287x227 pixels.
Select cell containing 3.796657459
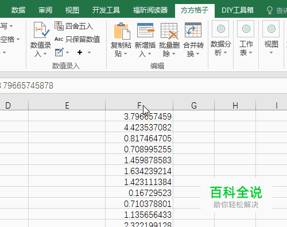click(139, 116)
